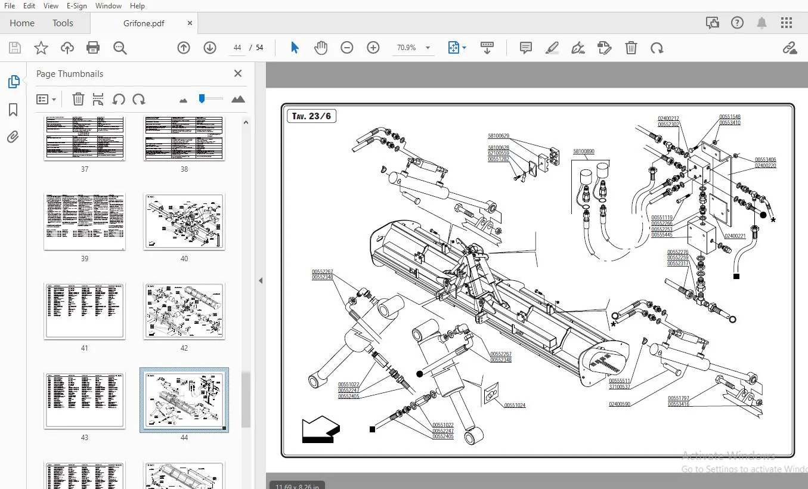Open the Sign document tool
This screenshot has width=808, height=489.
578,48
